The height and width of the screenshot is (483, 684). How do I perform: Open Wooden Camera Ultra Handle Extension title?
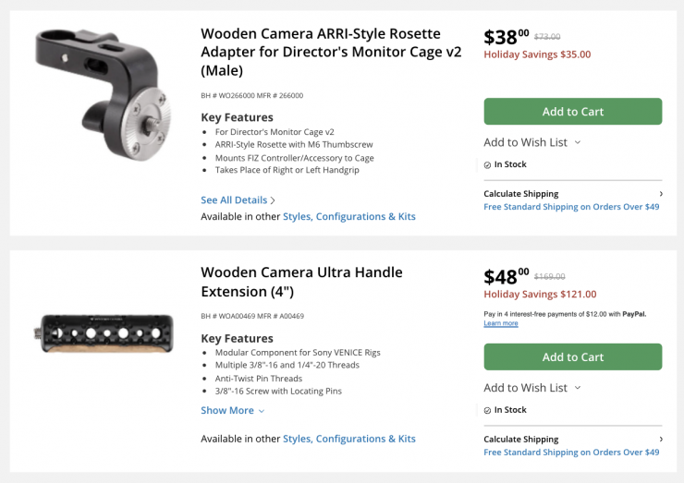point(301,282)
